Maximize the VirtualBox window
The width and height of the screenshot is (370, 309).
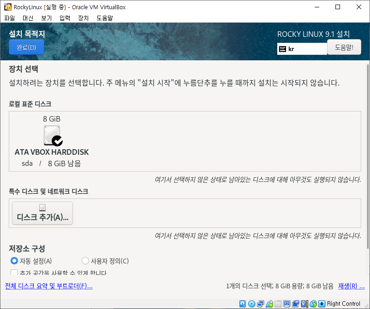pos(338,7)
